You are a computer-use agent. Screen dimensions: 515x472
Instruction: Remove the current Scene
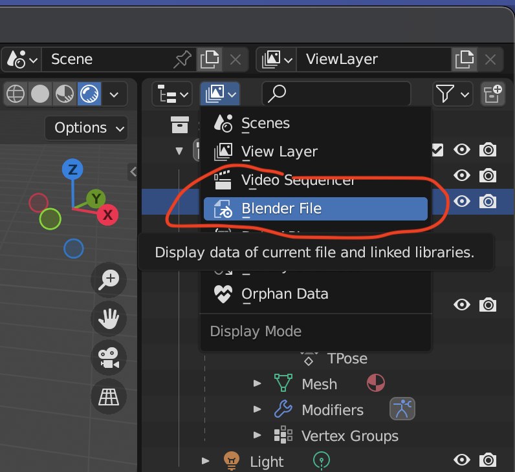235,59
